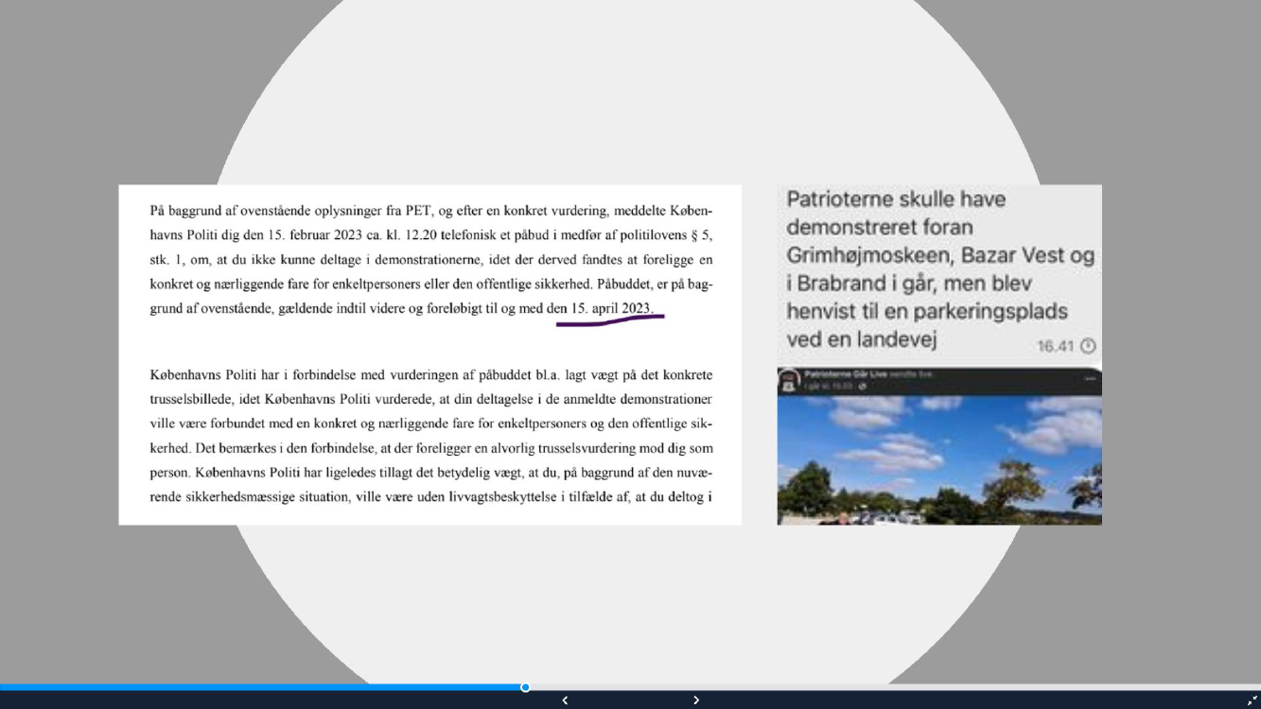1261x709 pixels.
Task: Exit fullscreen mode icon
Action: point(1252,700)
